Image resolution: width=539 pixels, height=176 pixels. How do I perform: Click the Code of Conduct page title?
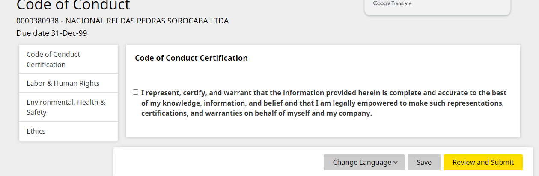tap(73, 5)
